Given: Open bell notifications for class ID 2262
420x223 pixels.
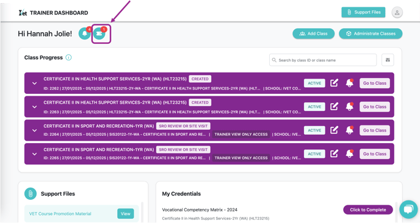Looking at the screenshot, I should [x=350, y=83].
